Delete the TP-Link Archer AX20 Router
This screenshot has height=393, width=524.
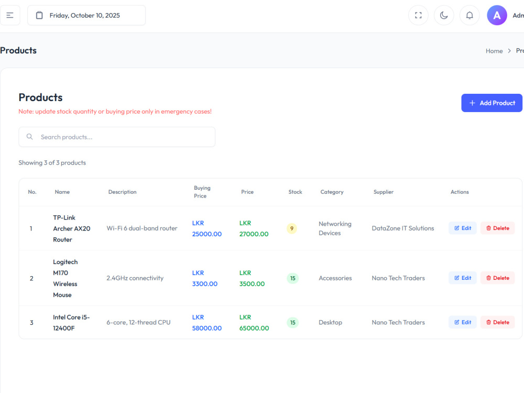point(498,228)
